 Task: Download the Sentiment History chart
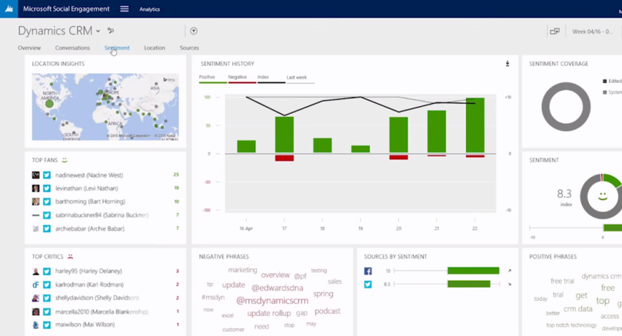(x=507, y=64)
